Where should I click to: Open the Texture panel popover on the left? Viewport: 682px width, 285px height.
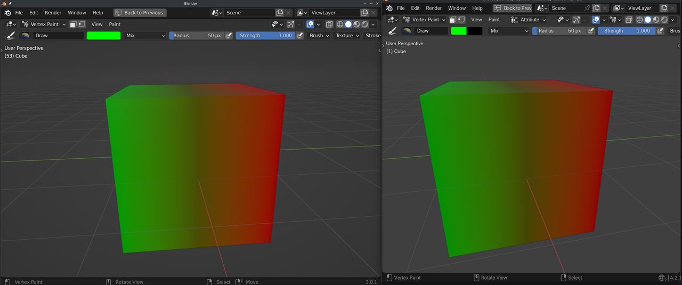[347, 36]
